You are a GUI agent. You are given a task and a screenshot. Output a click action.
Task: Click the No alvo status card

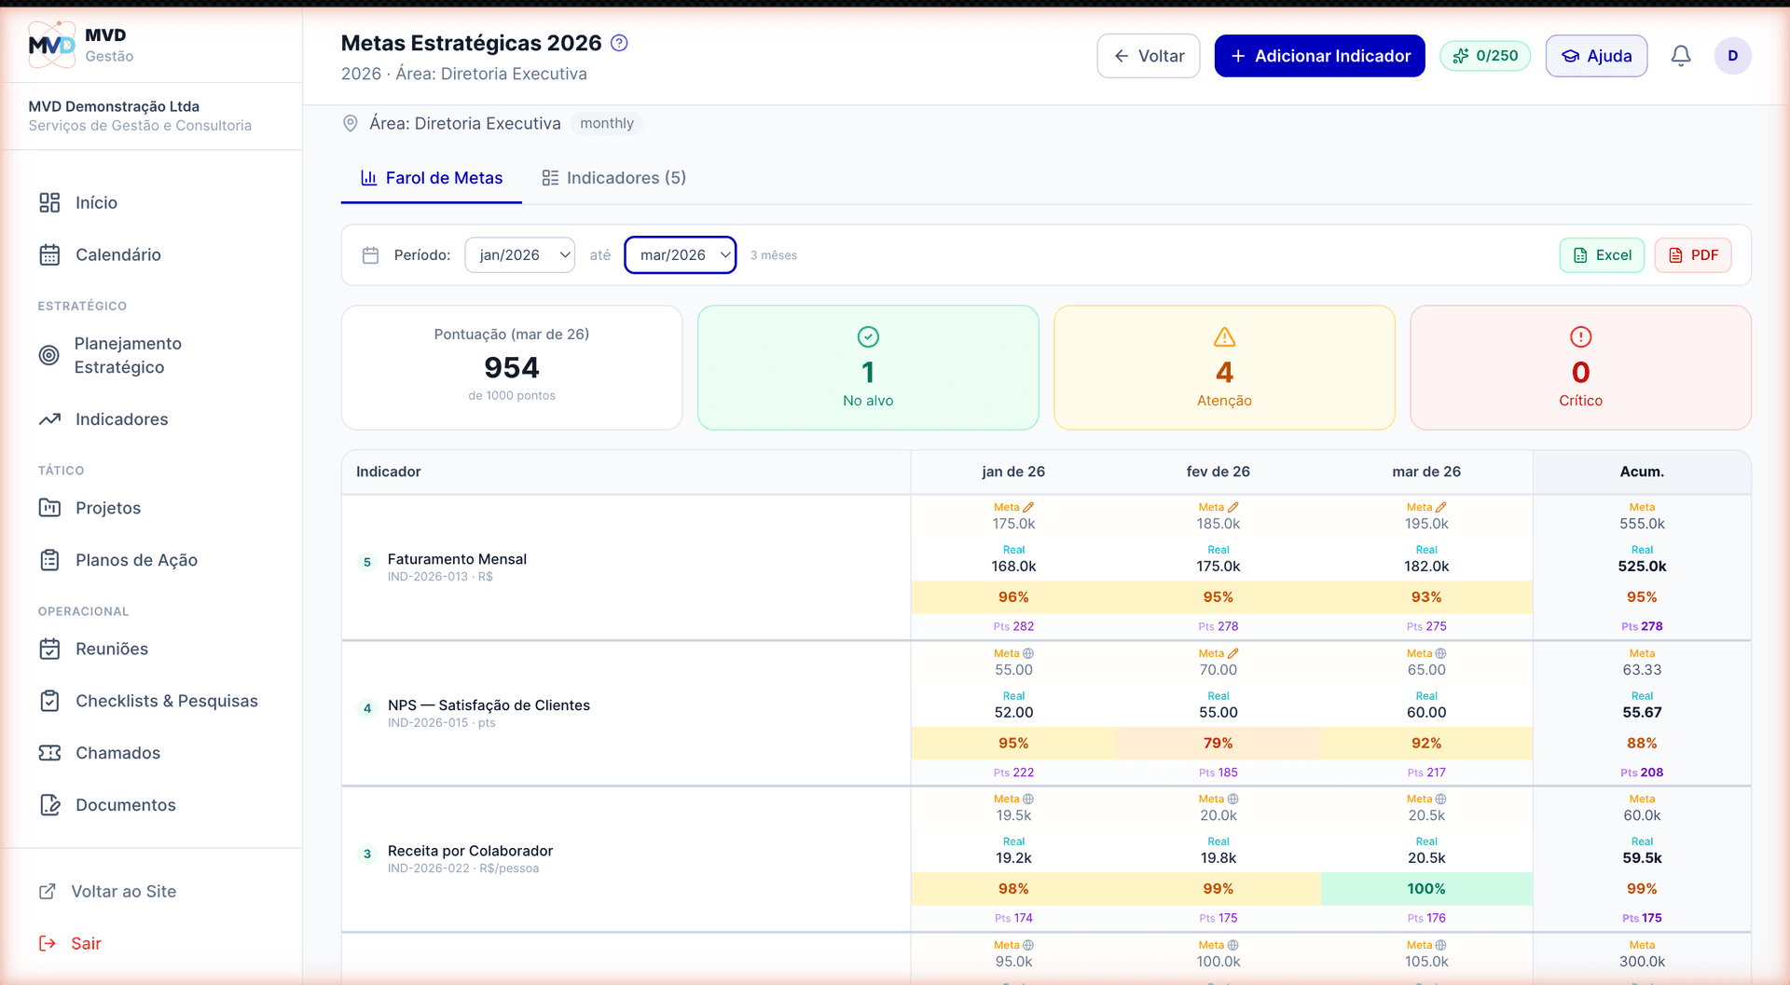(x=868, y=368)
